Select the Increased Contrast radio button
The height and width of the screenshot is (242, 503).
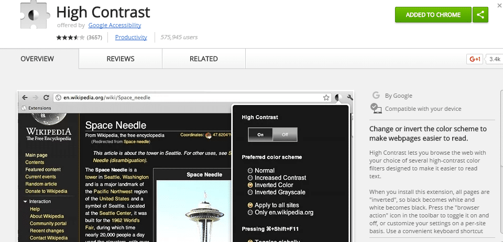coord(250,178)
